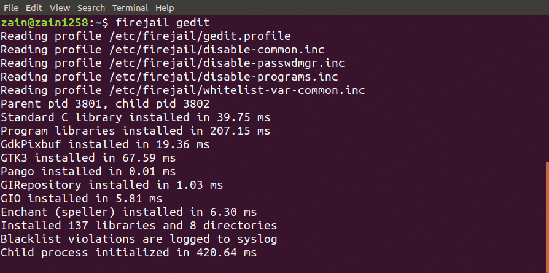Open the Edit menu
549x273 pixels.
pos(36,8)
